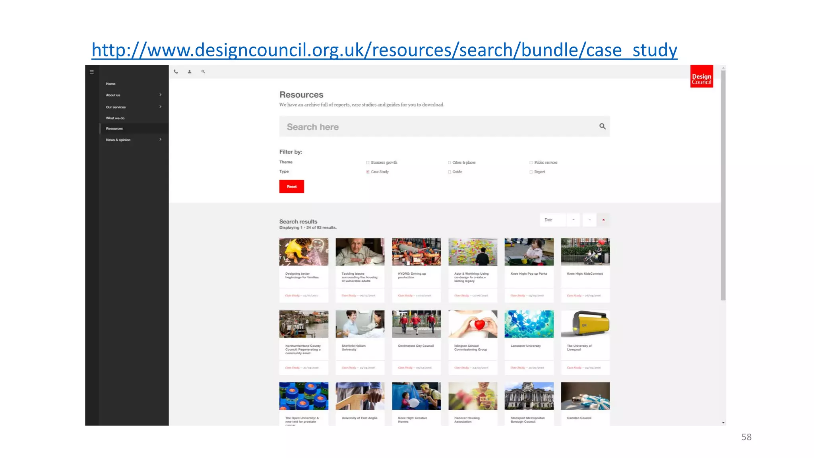Open Knee High: KidsConnect thumbnail
This screenshot has width=814, height=458.
point(585,252)
